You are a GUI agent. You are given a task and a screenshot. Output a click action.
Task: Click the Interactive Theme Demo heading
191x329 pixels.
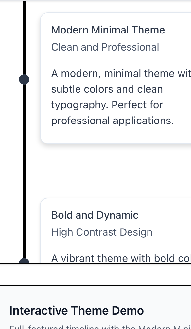(x=77, y=310)
